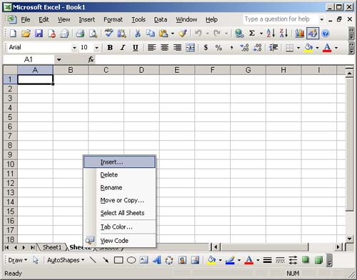
Task: Choose Rename from the context menu
Action: (111, 188)
